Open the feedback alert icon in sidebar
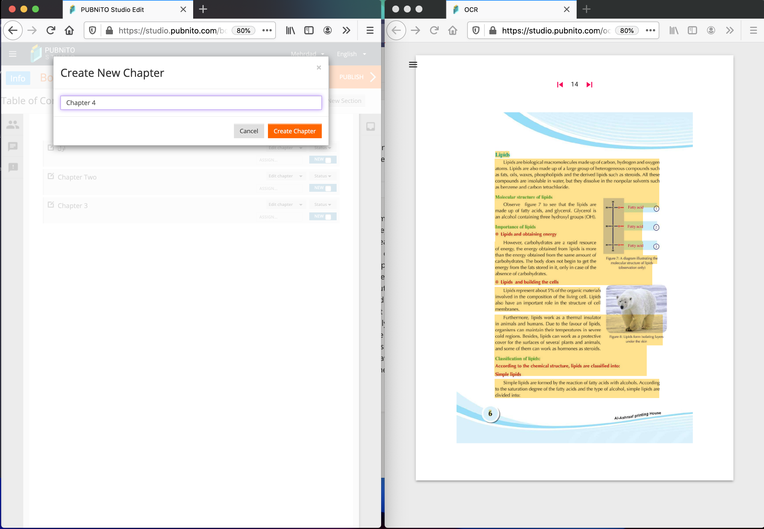The height and width of the screenshot is (529, 764). [13, 167]
